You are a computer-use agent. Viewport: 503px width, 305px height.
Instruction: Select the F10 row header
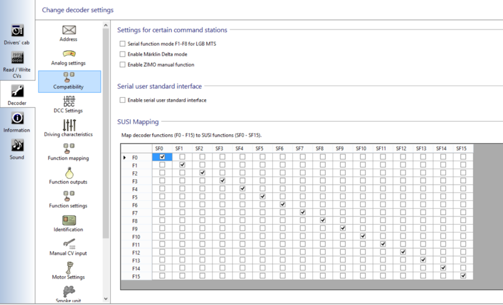pyautogui.click(x=136, y=237)
